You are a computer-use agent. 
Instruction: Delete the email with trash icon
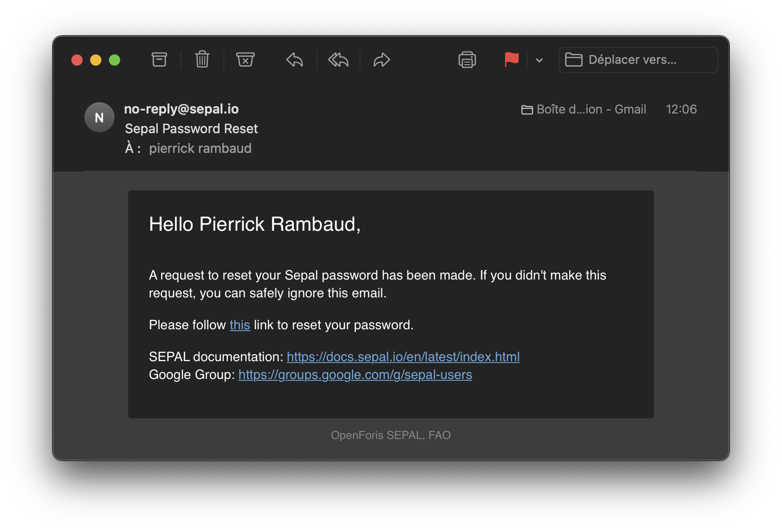pos(202,60)
